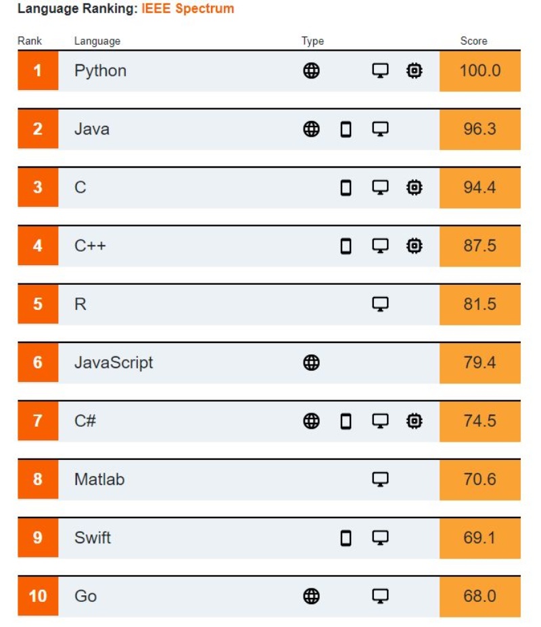Click the Score column header

(x=473, y=41)
